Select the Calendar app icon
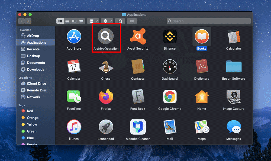This screenshot has height=161, width=271. (x=74, y=66)
